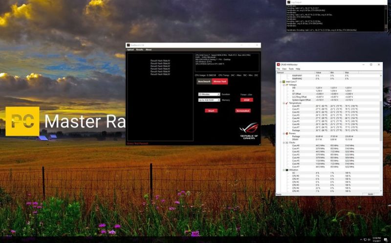The height and width of the screenshot is (243, 391).
Task: Click the Min column header in HWMonitor
Action: [337, 72]
